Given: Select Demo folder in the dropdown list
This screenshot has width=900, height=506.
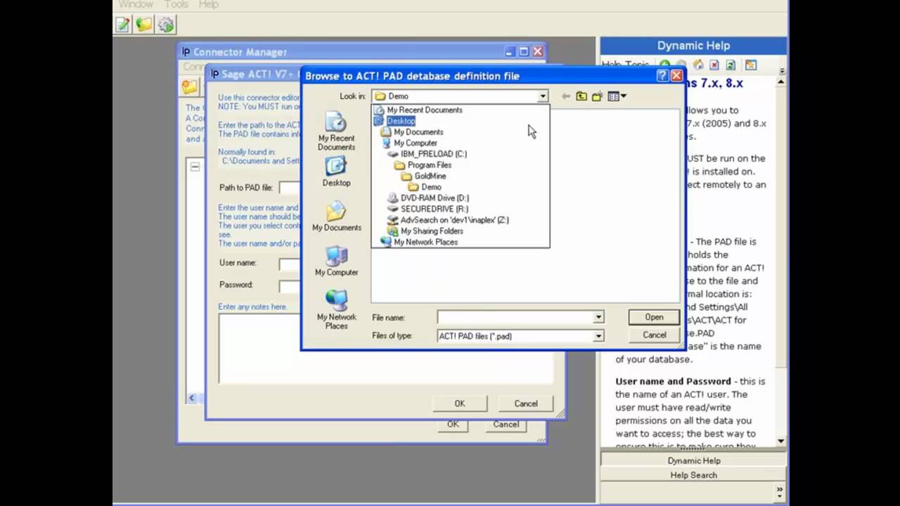Looking at the screenshot, I should [x=431, y=187].
